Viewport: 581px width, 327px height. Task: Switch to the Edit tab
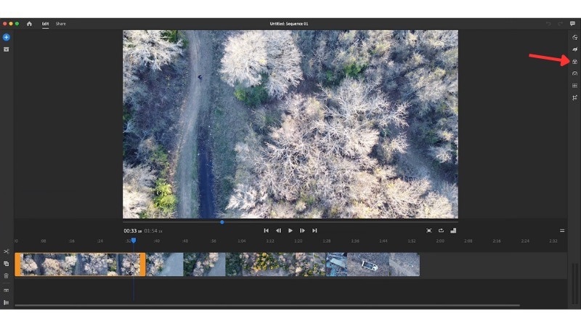(45, 24)
